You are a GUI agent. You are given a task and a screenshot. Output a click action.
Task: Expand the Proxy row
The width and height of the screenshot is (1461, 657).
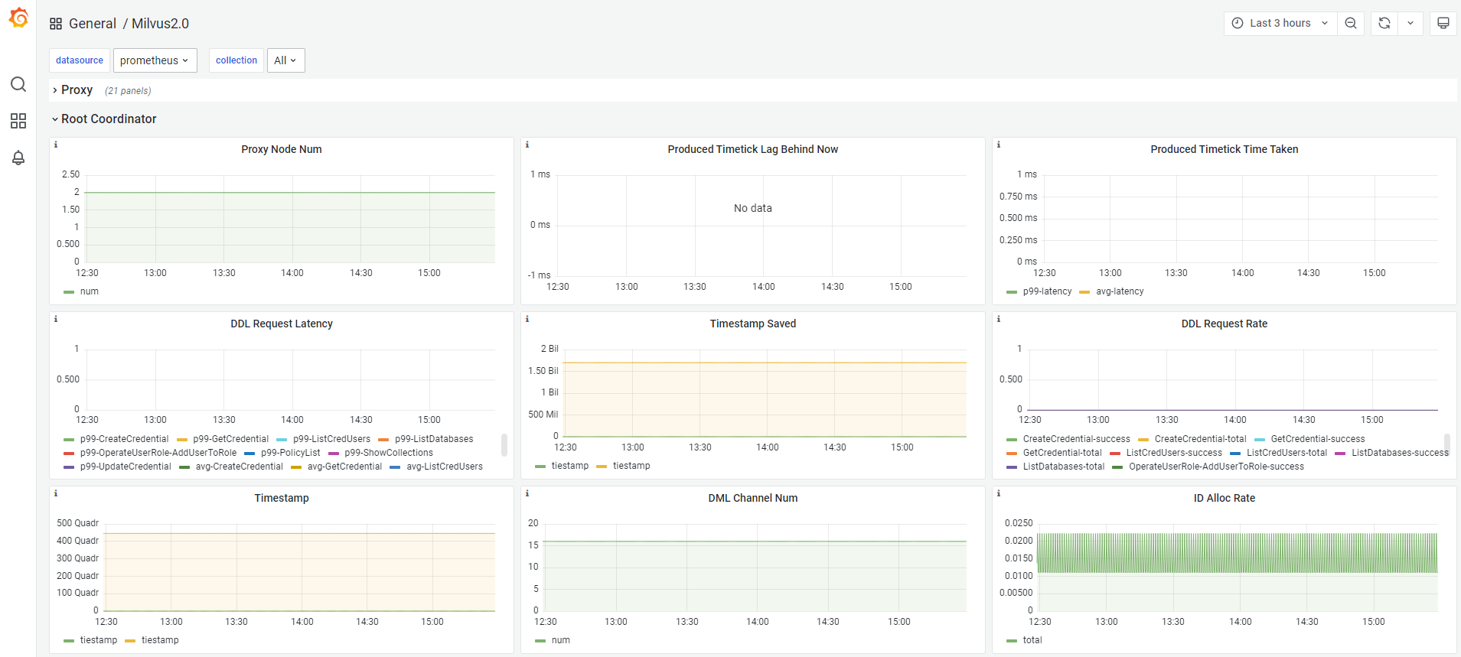77,90
